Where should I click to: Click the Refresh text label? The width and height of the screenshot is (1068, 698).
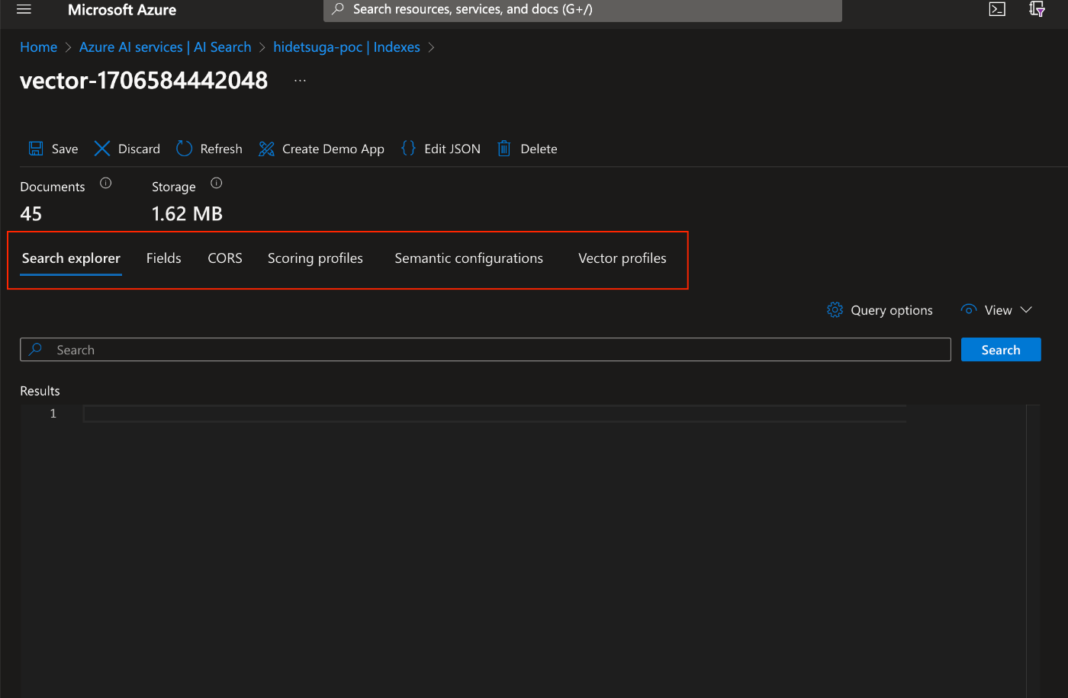(221, 149)
